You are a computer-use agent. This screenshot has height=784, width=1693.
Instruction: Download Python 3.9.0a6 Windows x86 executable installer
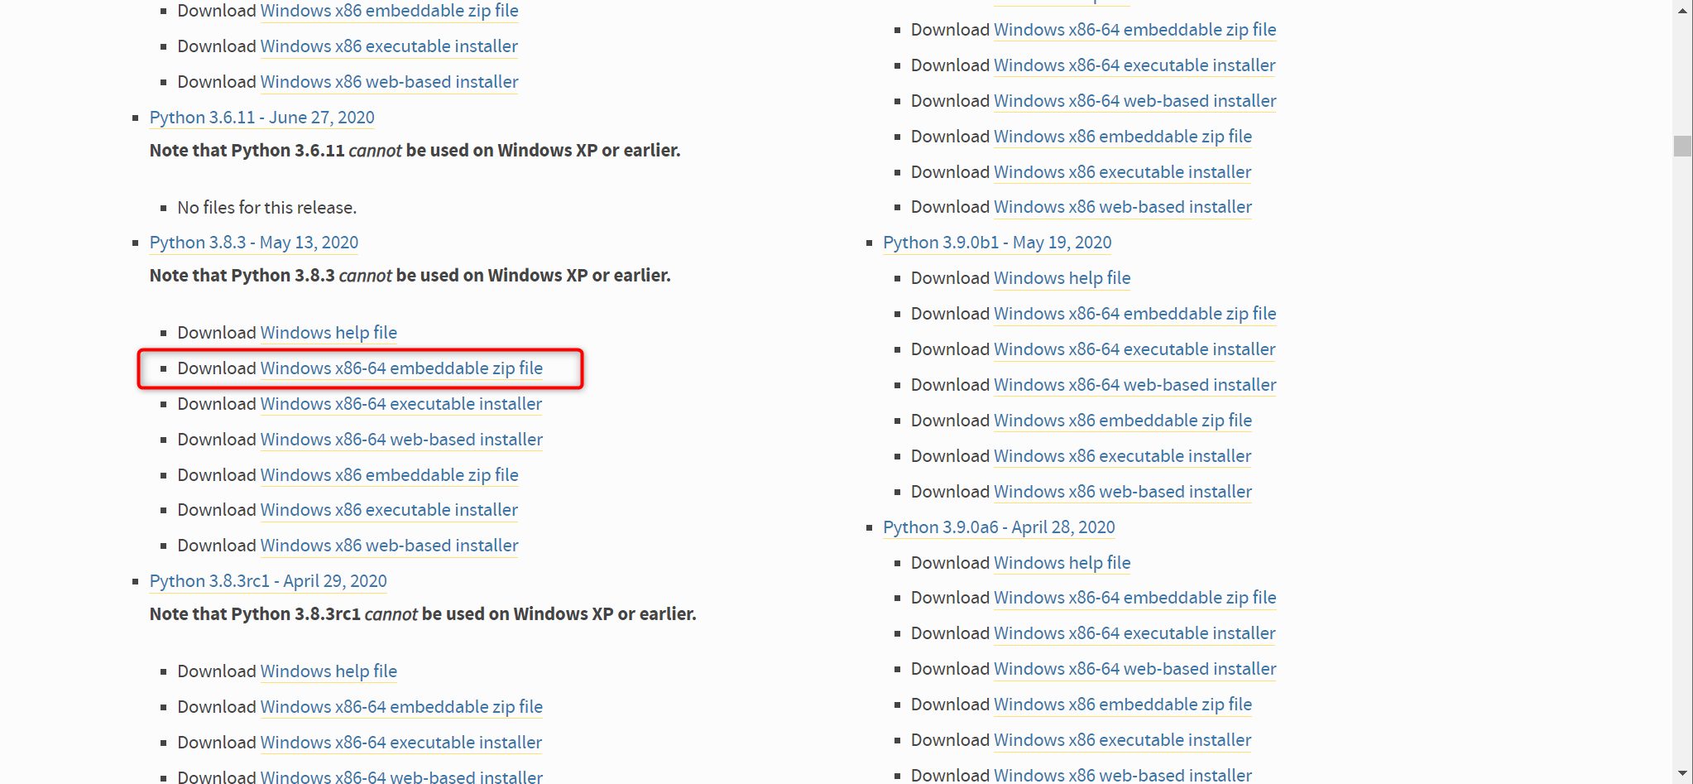(1122, 740)
